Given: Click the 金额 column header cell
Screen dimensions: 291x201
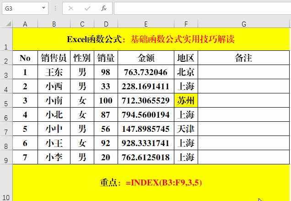Looking at the screenshot, I should (x=145, y=58).
